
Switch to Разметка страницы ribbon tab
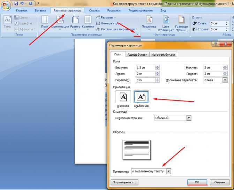(x=67, y=10)
